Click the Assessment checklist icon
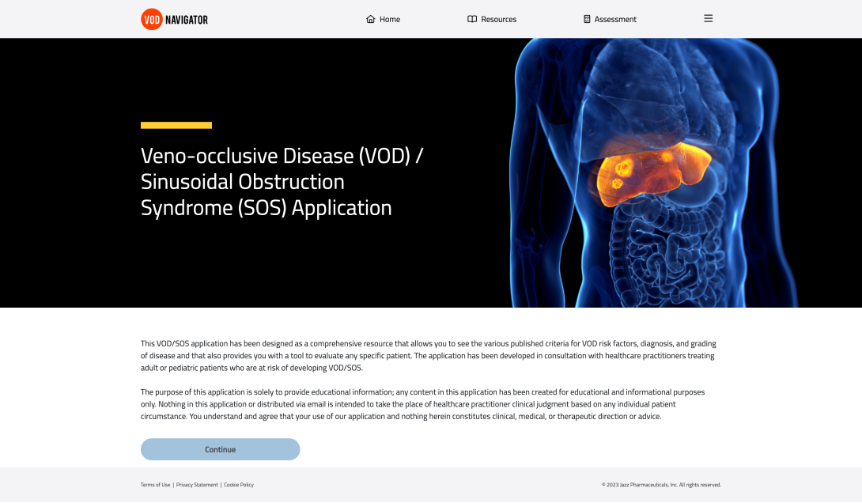Image resolution: width=862 pixels, height=503 pixels. pos(587,19)
